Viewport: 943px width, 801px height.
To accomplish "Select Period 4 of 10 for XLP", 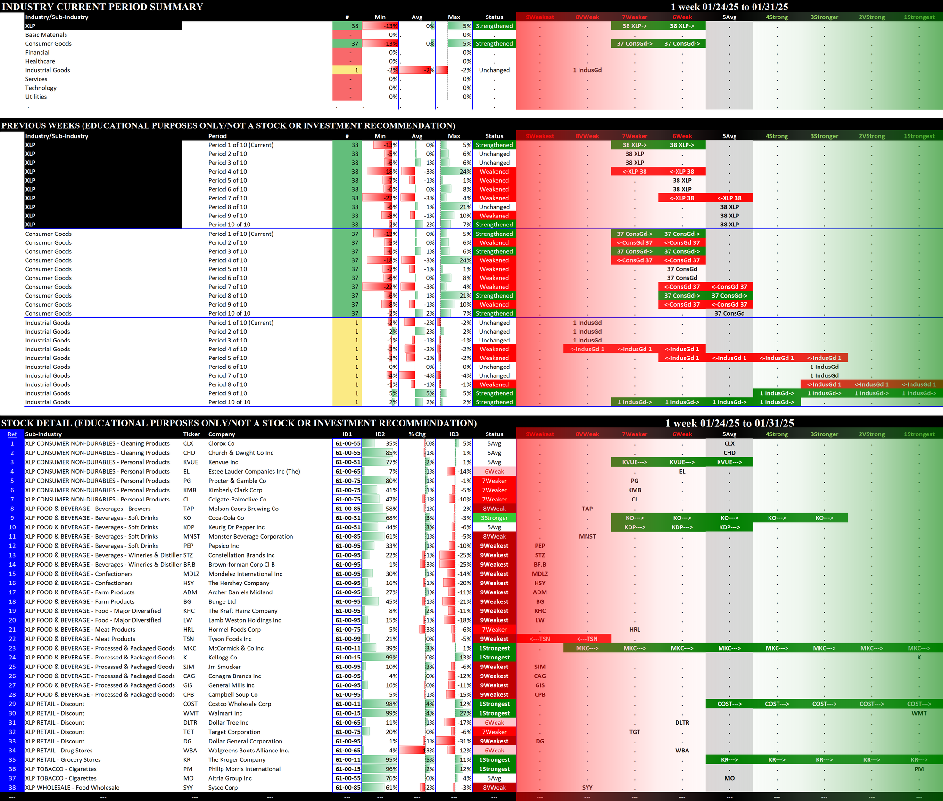I will [x=227, y=172].
